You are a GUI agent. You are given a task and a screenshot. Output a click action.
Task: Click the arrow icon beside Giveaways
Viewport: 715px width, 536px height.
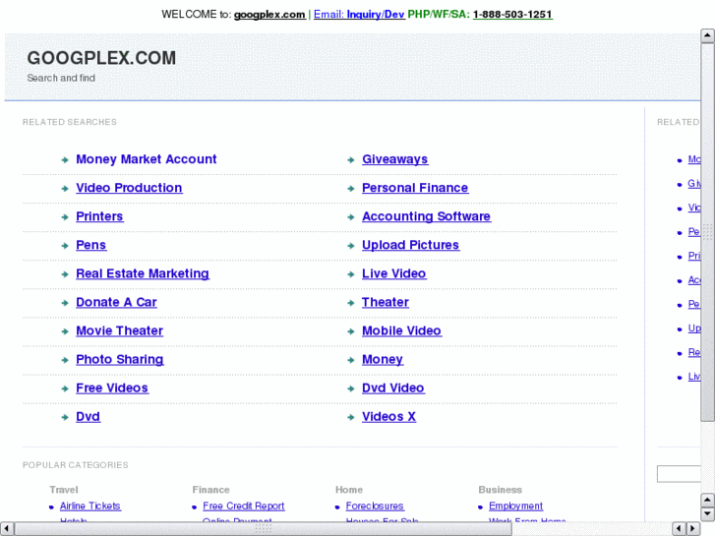(x=351, y=160)
